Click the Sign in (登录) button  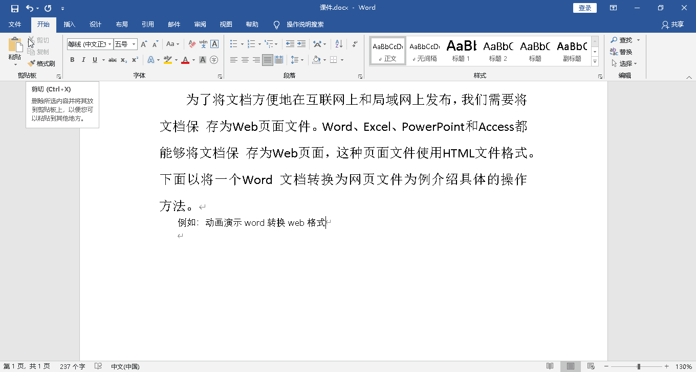coord(585,8)
